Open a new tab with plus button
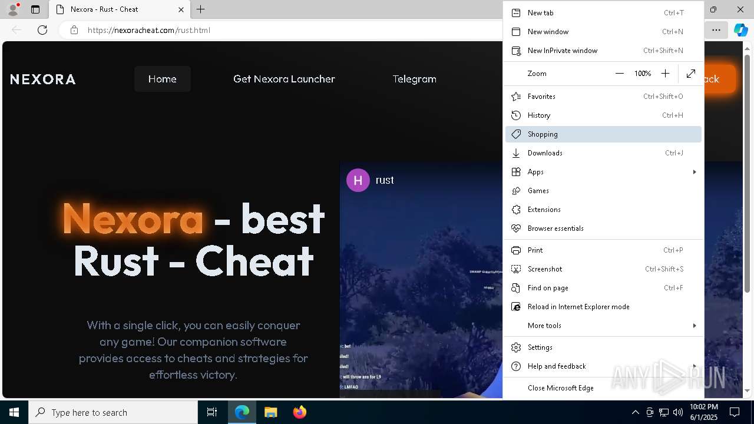Image resolution: width=754 pixels, height=424 pixels. click(201, 9)
